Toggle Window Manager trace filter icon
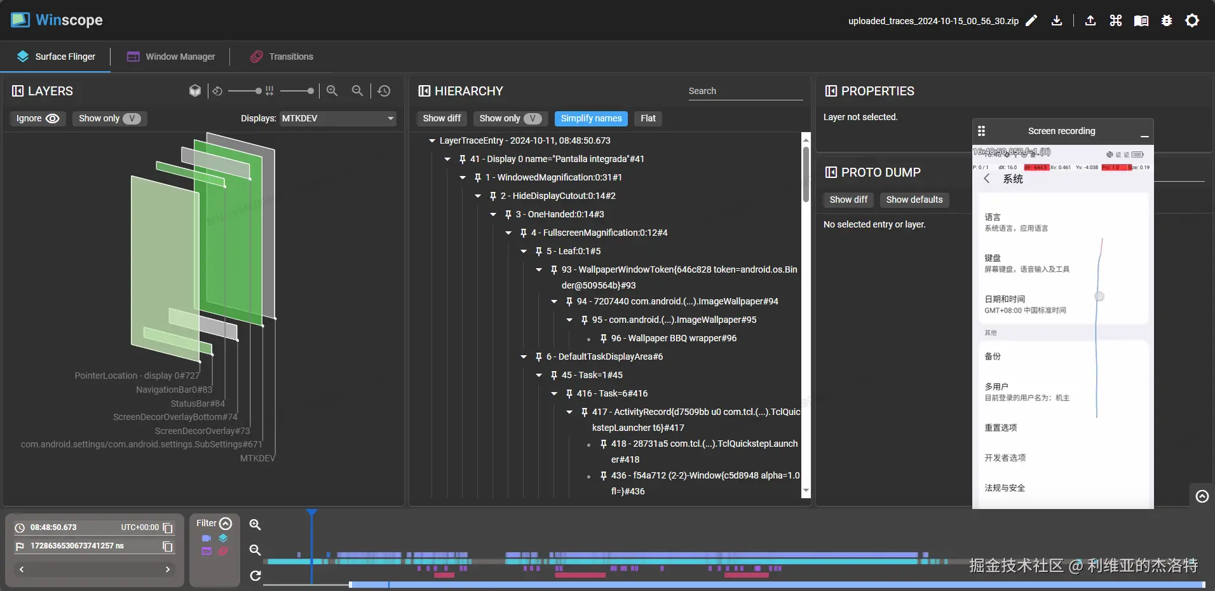The height and width of the screenshot is (591, 1215). pyautogui.click(x=207, y=551)
